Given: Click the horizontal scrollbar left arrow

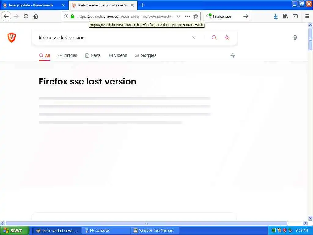Looking at the screenshot, I should point(2,223).
